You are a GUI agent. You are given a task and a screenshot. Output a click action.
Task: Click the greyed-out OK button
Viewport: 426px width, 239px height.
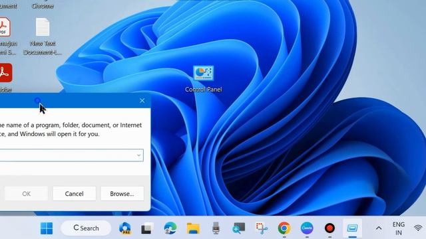pos(27,193)
